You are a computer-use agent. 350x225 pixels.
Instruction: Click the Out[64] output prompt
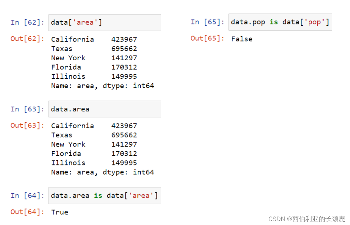click(27, 212)
